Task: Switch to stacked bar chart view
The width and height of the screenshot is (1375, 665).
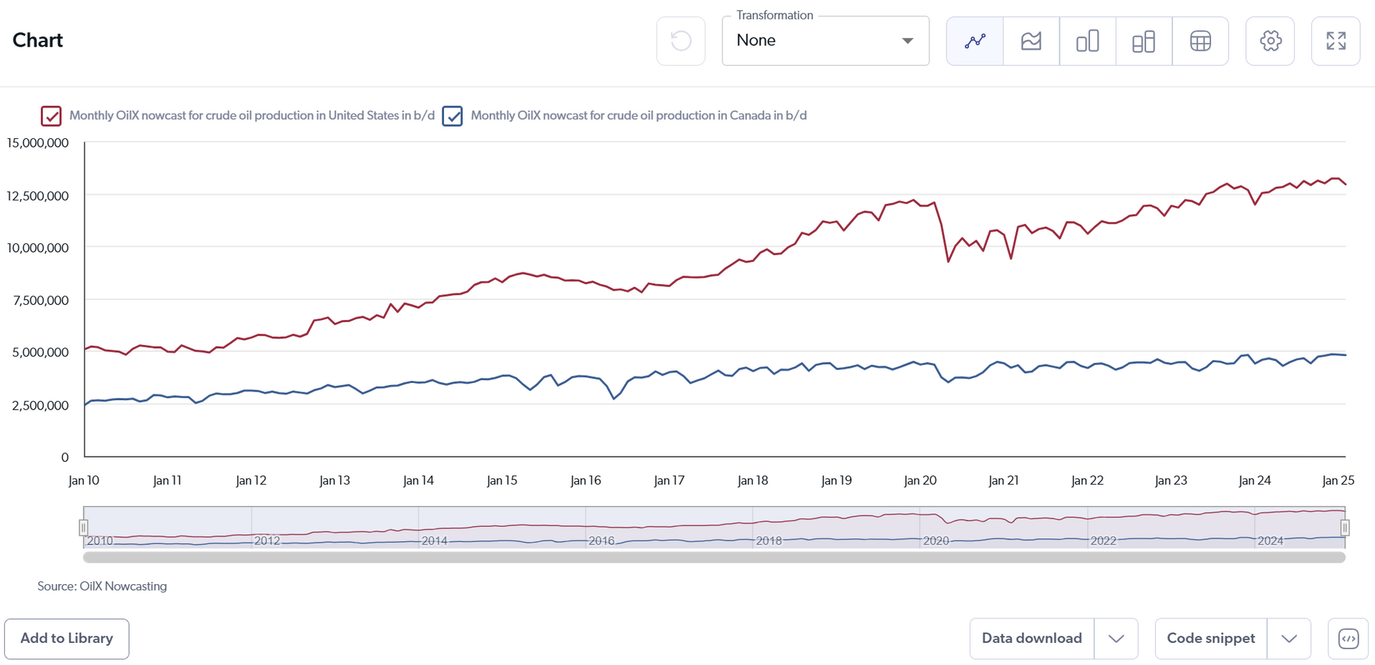Action: click(1144, 41)
